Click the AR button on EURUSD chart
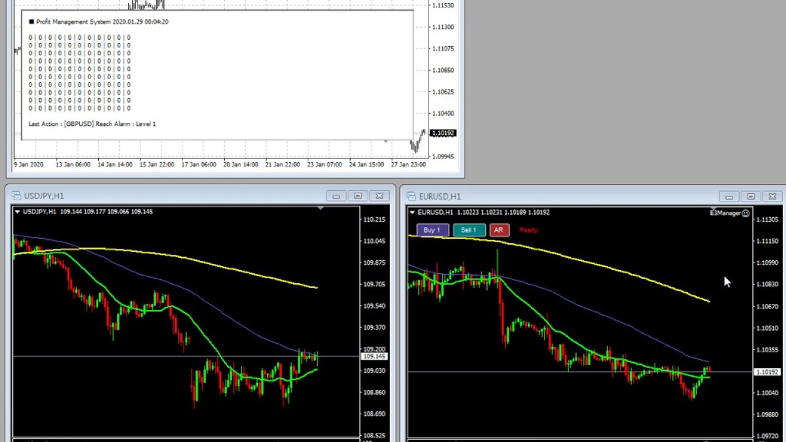786x442 pixels. 499,230
